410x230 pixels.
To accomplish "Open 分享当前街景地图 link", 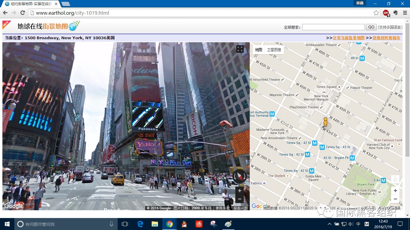I will [x=348, y=38].
